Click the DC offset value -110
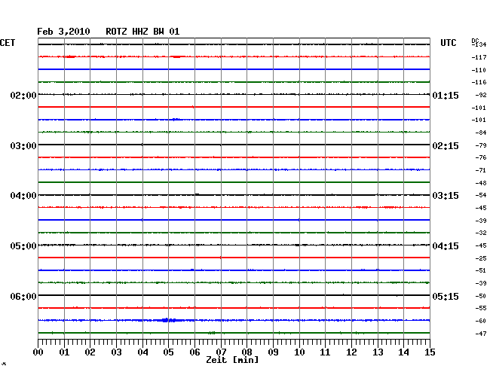Viewport: 490px width, 372px height. coord(479,70)
